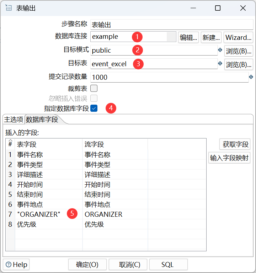This screenshot has width=256, height=273.
Task: Uncheck the 指定数据库字段 checkbox
Action: pyautogui.click(x=94, y=108)
